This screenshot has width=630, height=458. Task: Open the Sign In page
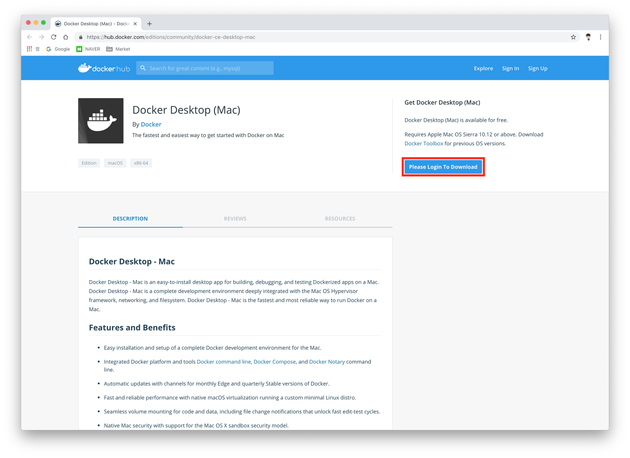(510, 68)
